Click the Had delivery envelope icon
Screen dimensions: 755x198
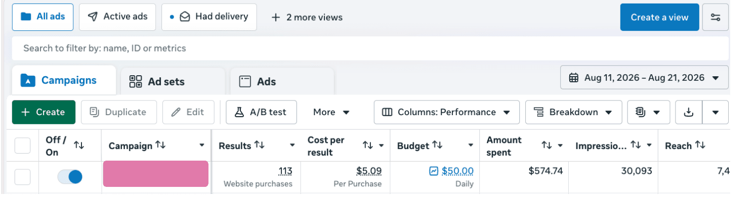(185, 17)
